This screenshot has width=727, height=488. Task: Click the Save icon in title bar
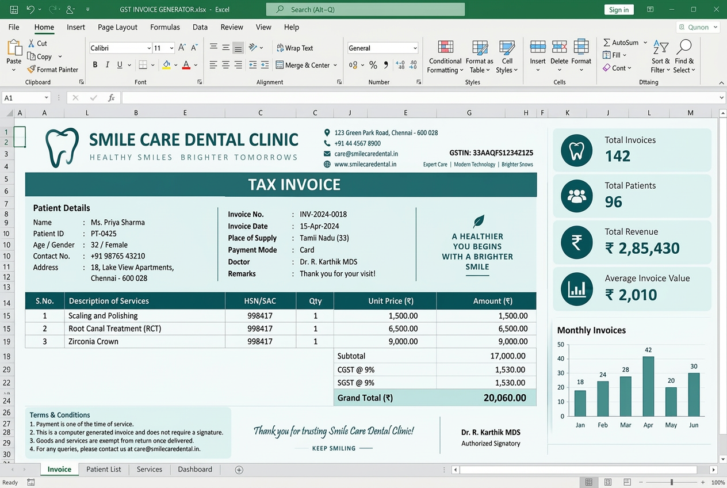click(14, 9)
